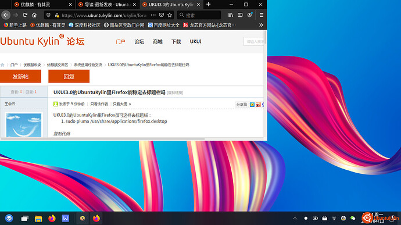Screen dimensions: 401x225
Task: Open task view icon in taskbar
Action: [24, 219]
